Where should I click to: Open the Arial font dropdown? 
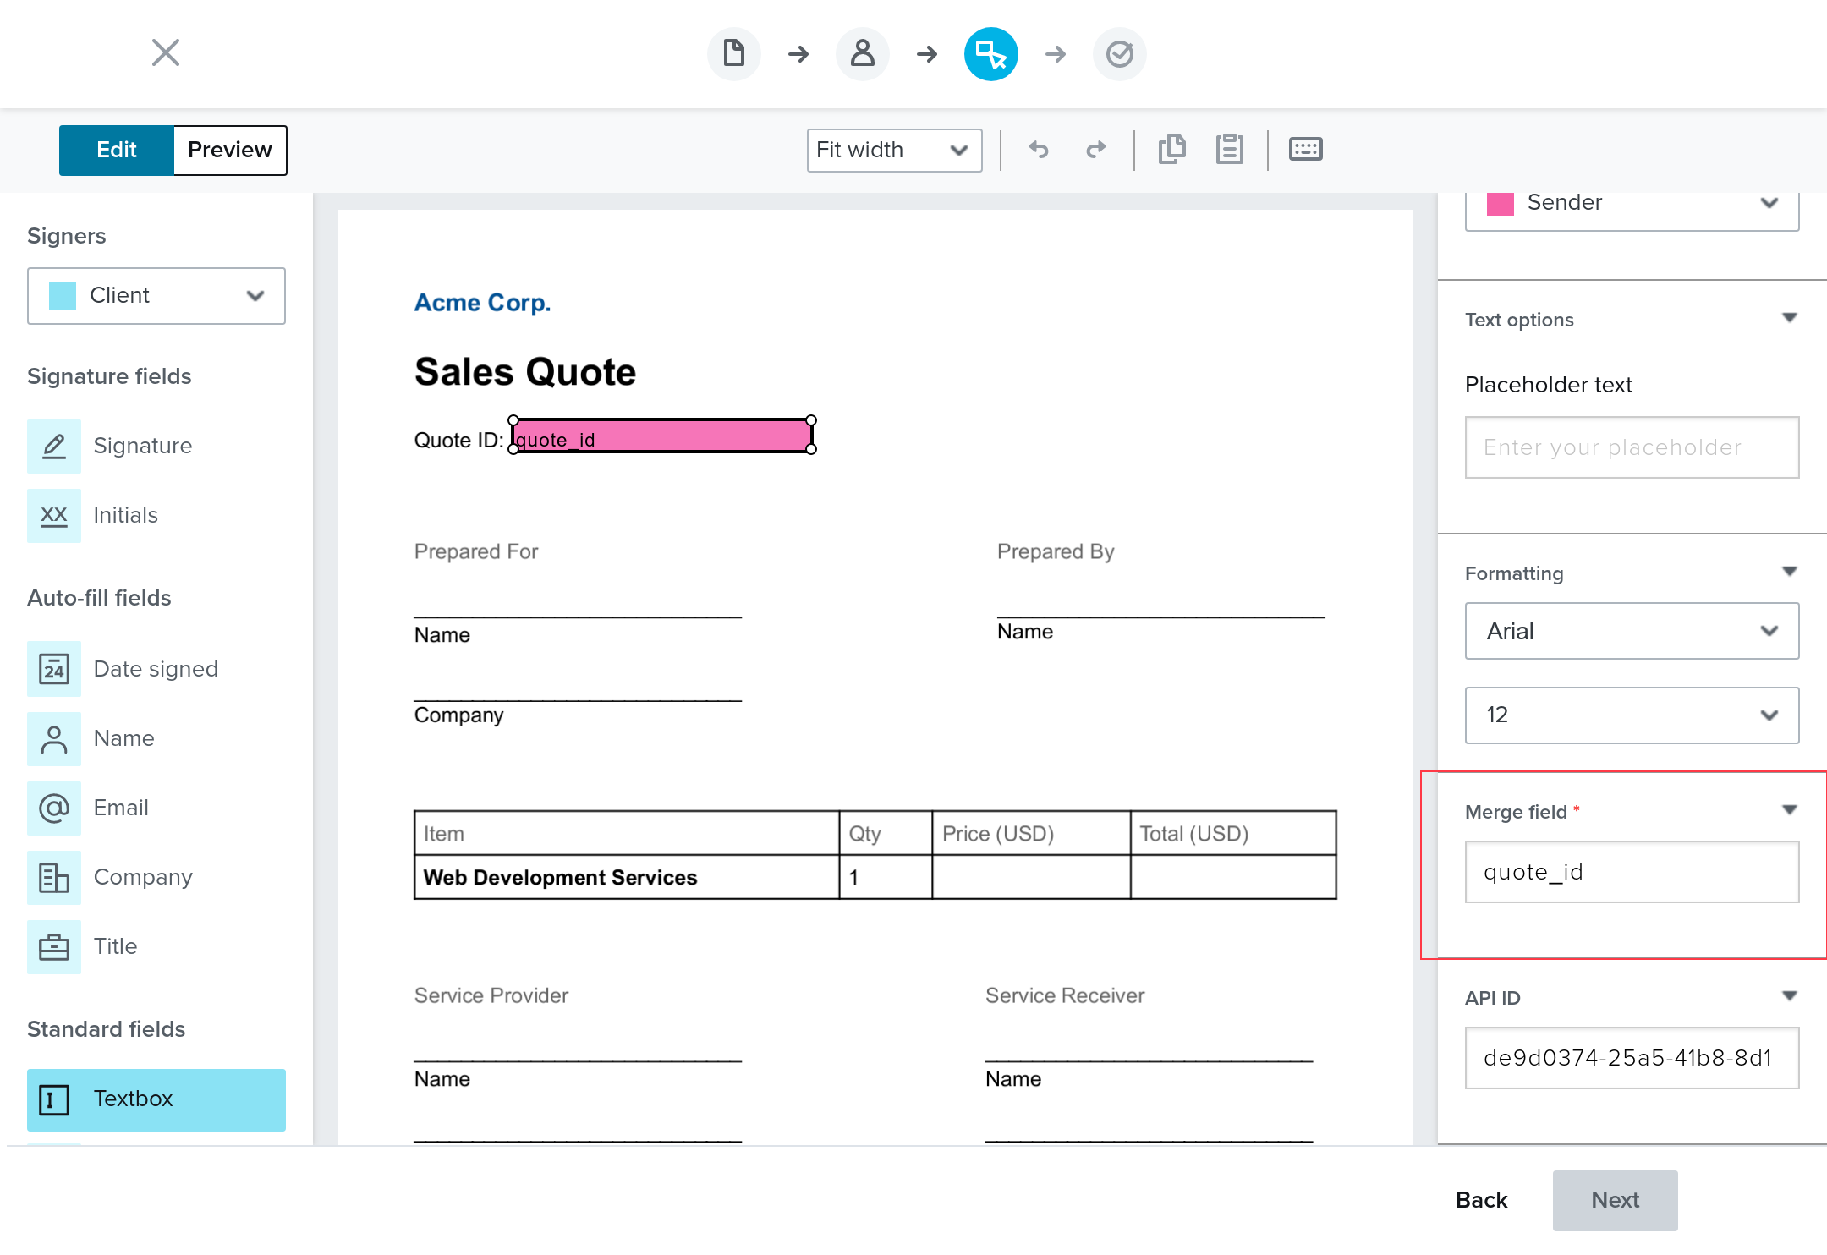(1631, 631)
